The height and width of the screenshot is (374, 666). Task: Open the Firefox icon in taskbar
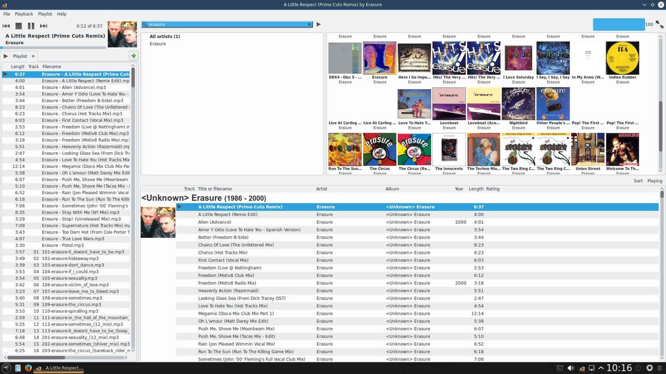(x=28, y=368)
